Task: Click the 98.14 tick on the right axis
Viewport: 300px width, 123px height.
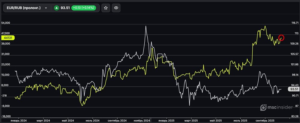Action: 295,75
